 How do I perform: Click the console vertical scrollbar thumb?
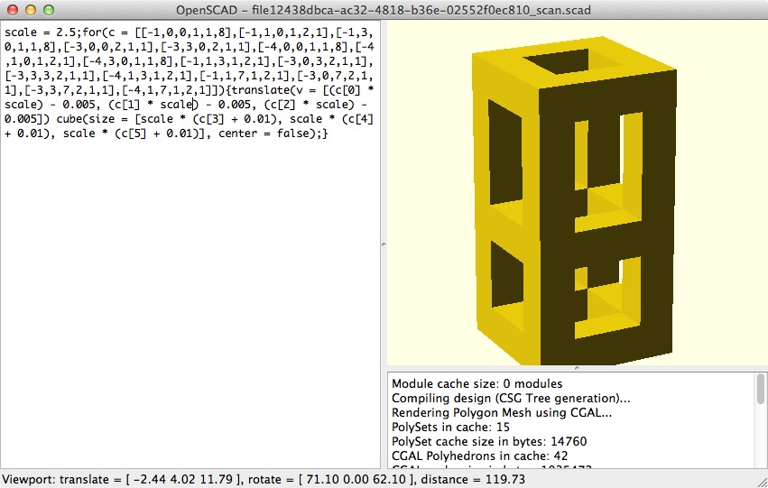coord(760,388)
